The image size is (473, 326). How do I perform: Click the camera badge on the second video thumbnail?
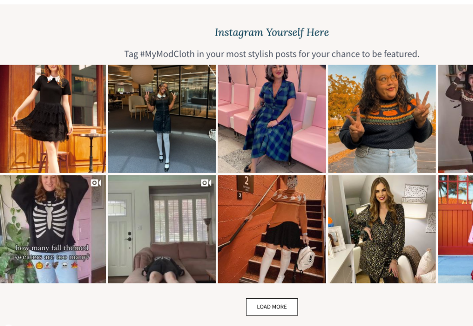205,183
